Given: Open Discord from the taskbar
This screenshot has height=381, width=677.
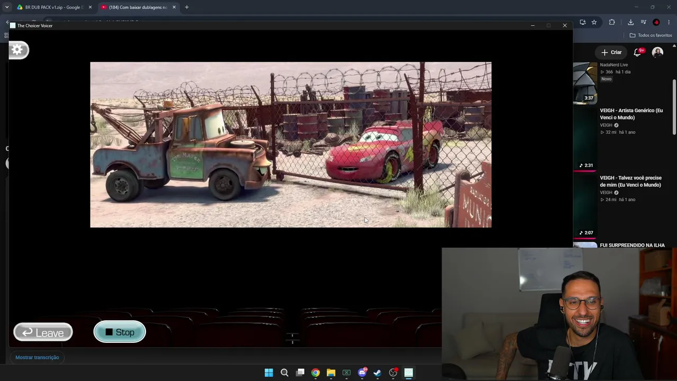Looking at the screenshot, I should [362, 373].
